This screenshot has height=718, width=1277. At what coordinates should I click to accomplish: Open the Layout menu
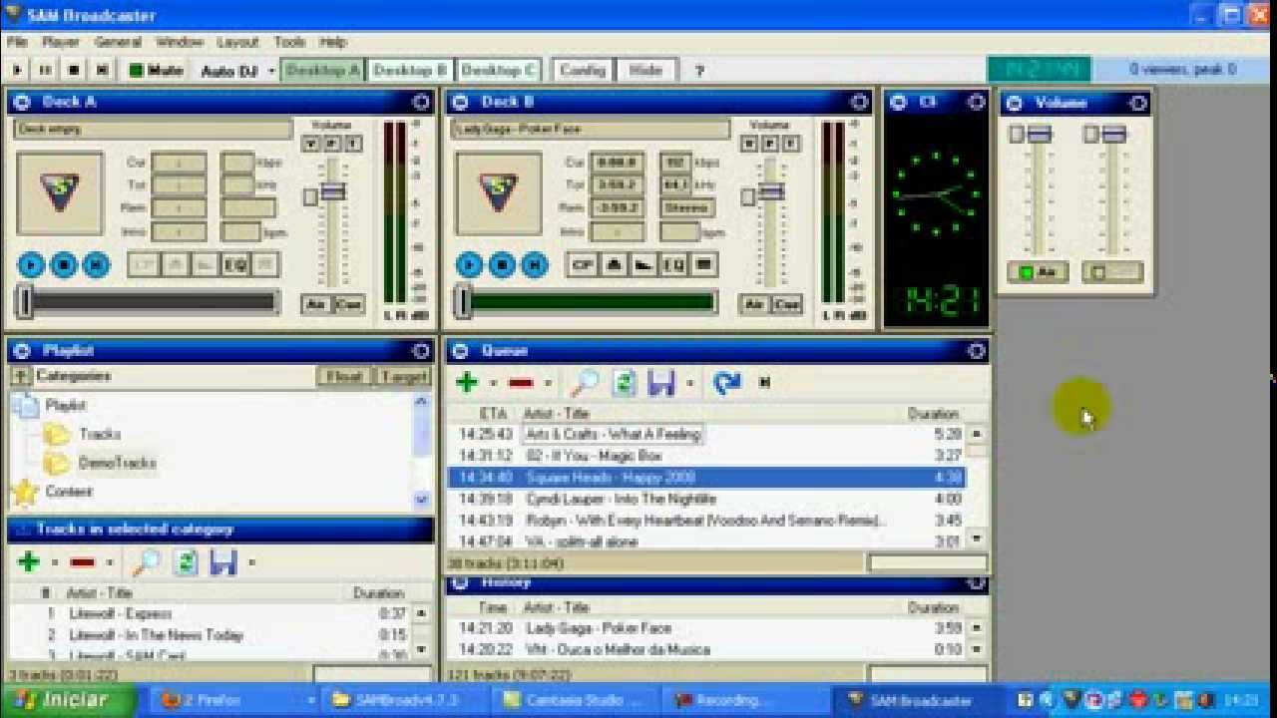pos(237,42)
